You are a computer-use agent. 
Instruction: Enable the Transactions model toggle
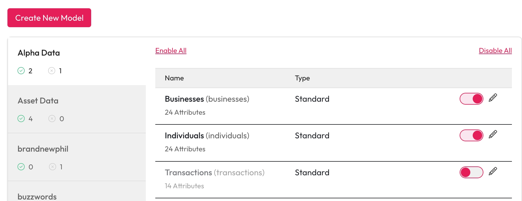pyautogui.click(x=471, y=172)
